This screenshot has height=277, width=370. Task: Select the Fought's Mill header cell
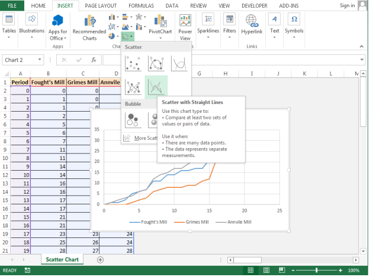tap(48, 82)
